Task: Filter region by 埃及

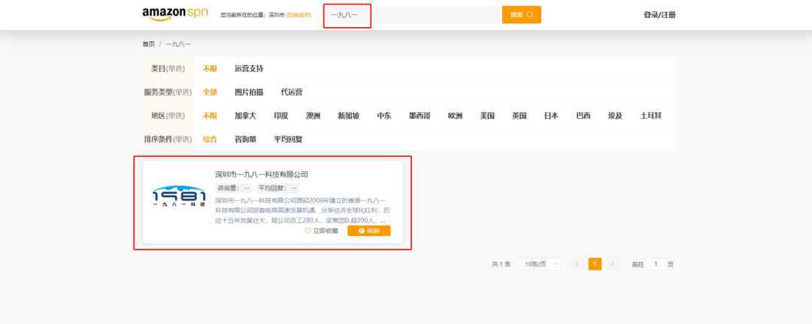Action: pos(615,116)
